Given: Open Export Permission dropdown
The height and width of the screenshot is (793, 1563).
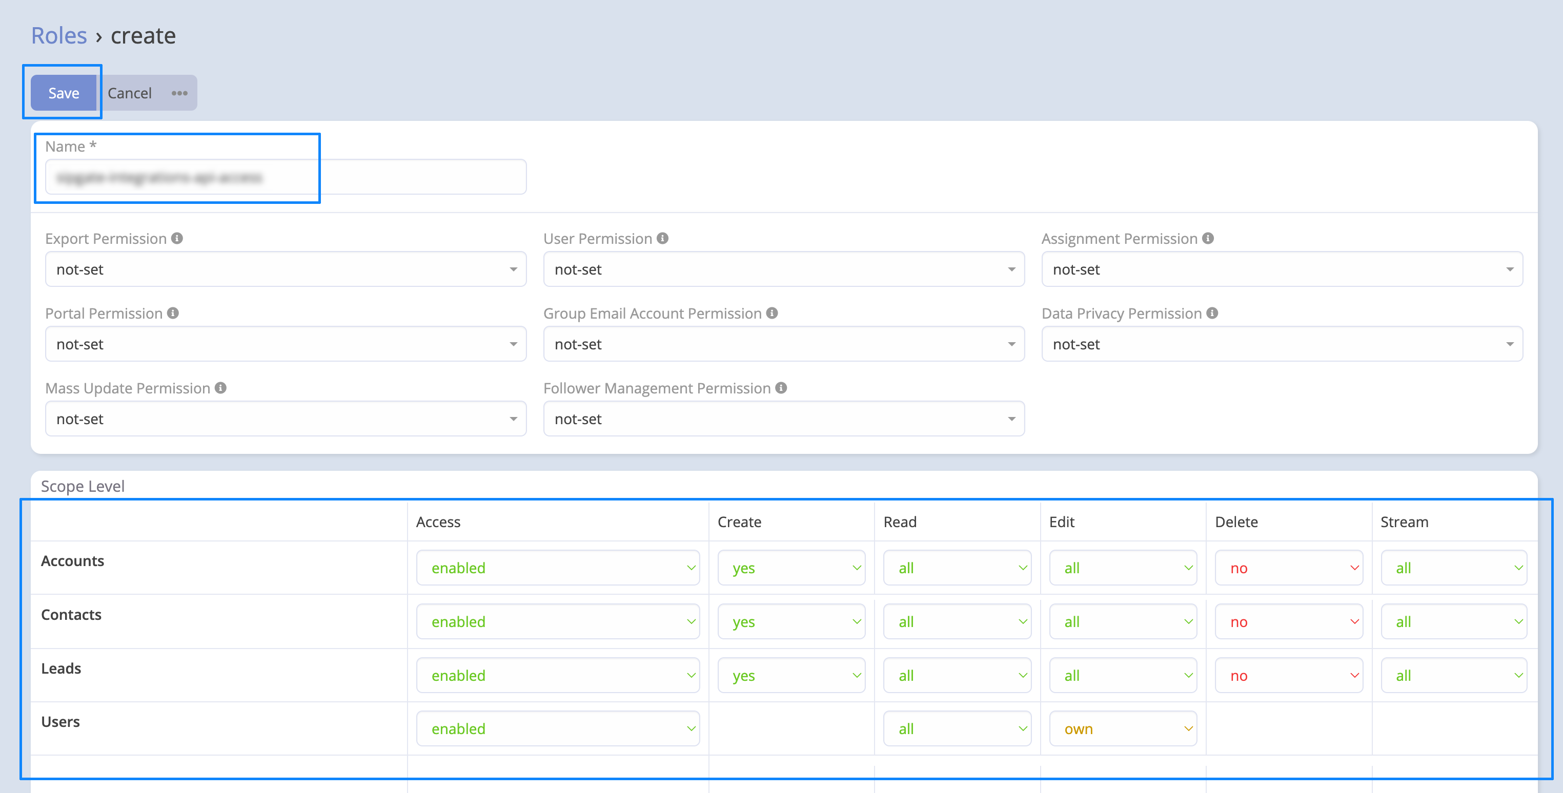Looking at the screenshot, I should pos(285,269).
